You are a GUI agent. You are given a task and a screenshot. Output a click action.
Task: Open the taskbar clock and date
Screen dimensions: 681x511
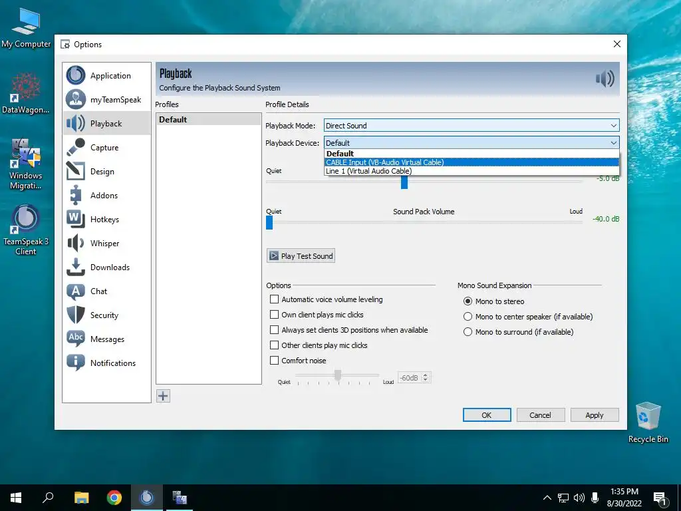(624, 498)
